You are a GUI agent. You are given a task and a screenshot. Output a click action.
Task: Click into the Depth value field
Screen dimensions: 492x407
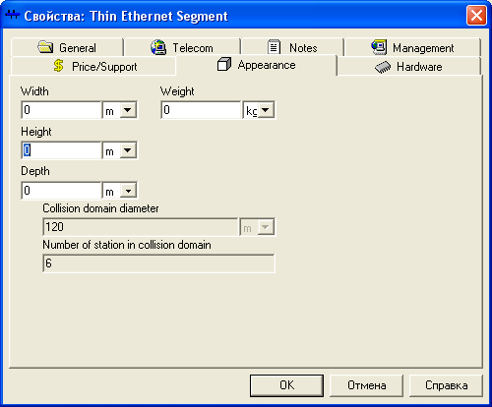point(61,191)
